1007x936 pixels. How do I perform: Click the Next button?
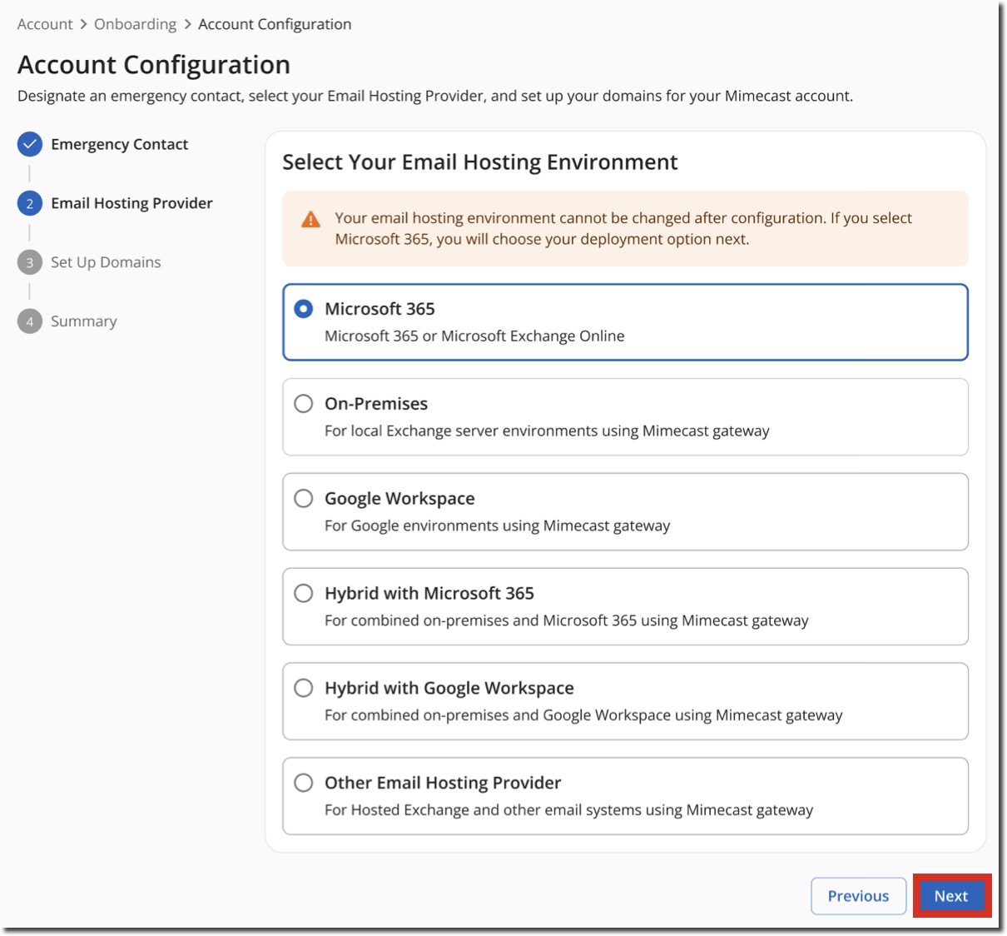(951, 895)
